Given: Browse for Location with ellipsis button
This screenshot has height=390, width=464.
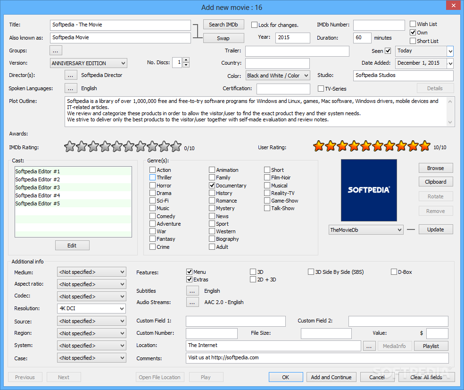Looking at the screenshot, I should point(369,346).
